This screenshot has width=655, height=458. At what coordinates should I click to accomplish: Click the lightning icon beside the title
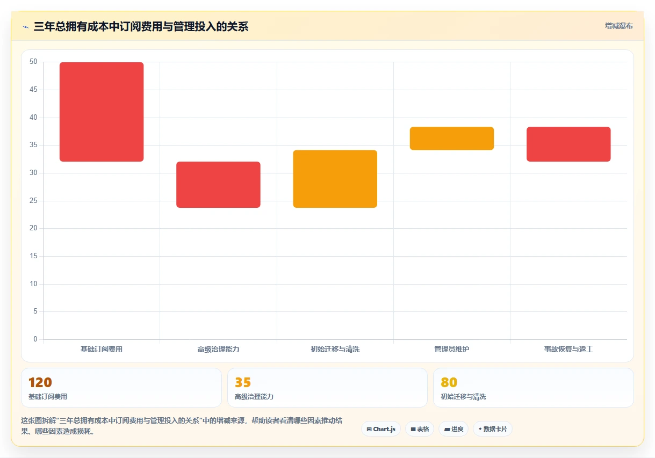(x=25, y=27)
